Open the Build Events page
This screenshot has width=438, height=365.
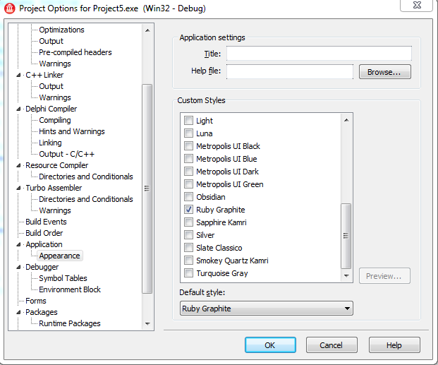click(x=46, y=222)
